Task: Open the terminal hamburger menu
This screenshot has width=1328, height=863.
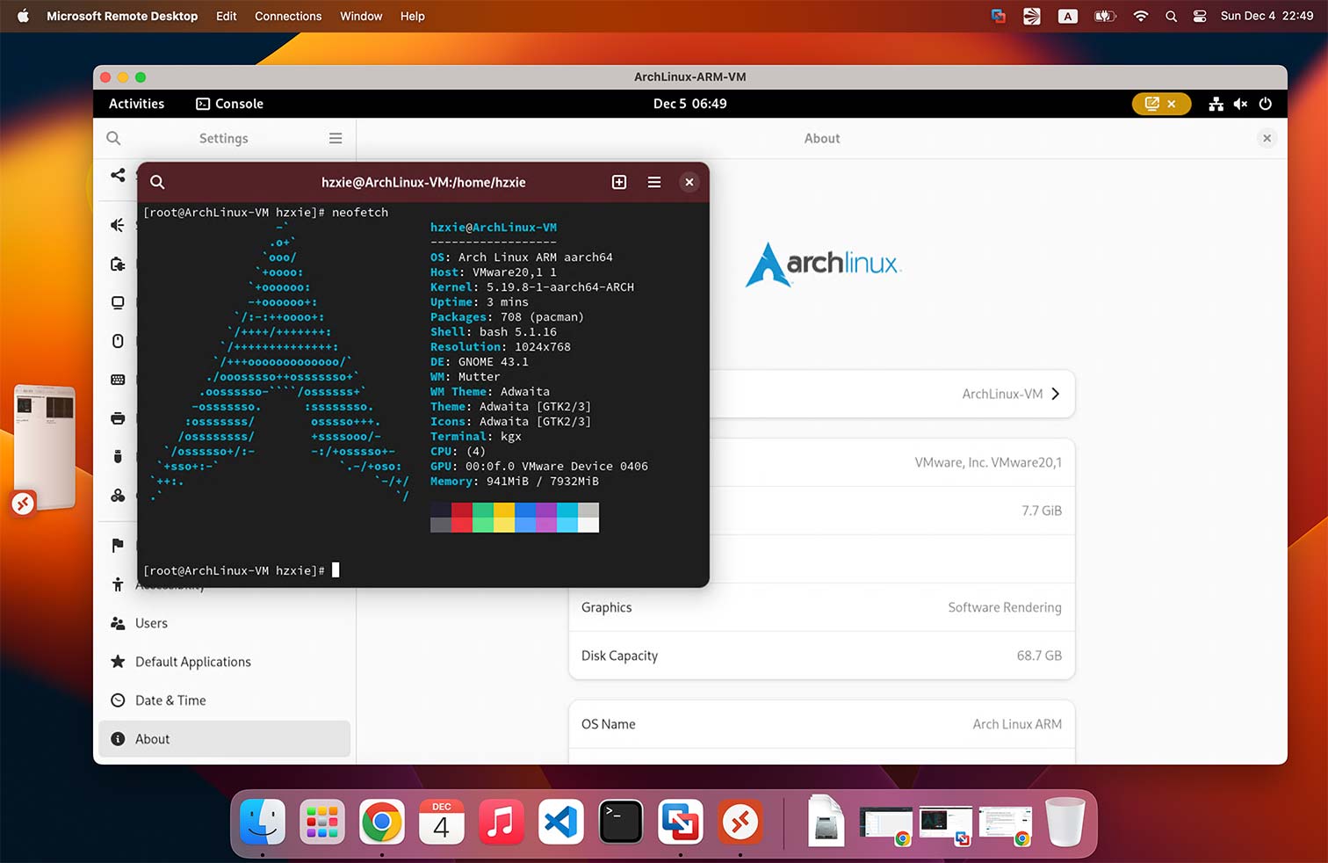Action: click(x=654, y=182)
